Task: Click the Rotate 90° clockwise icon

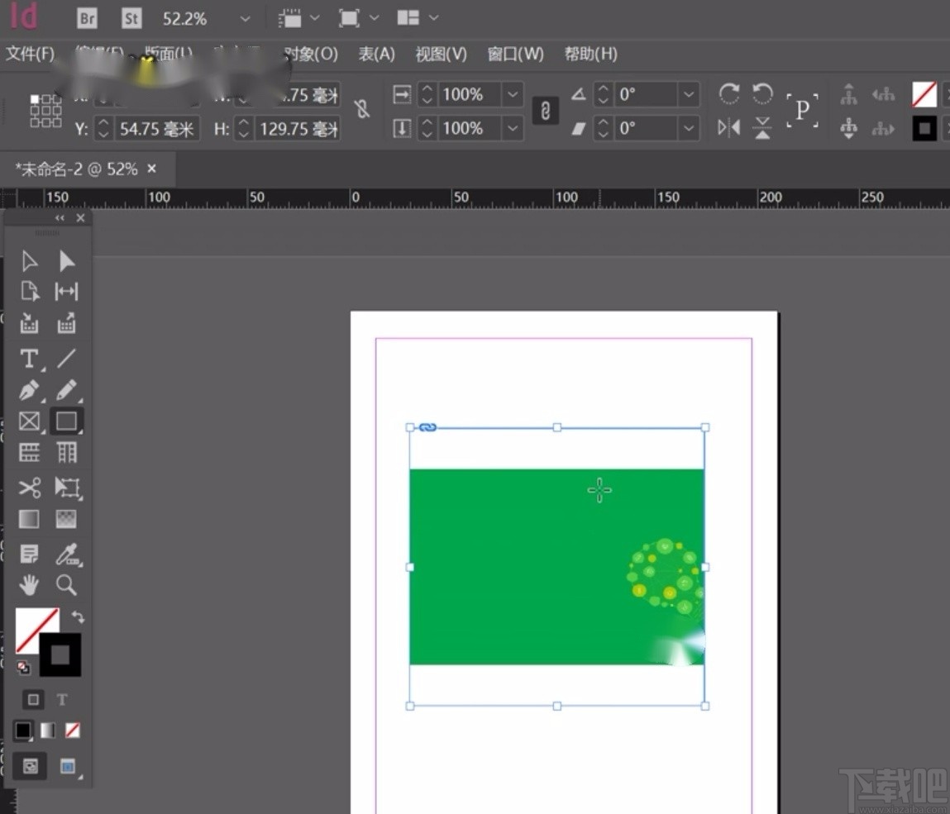Action: click(x=728, y=94)
